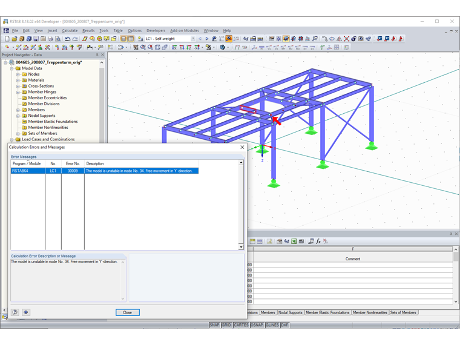The image size is (460, 345).
Task: Click the fx formula icon in table toolbar
Action: point(318,241)
